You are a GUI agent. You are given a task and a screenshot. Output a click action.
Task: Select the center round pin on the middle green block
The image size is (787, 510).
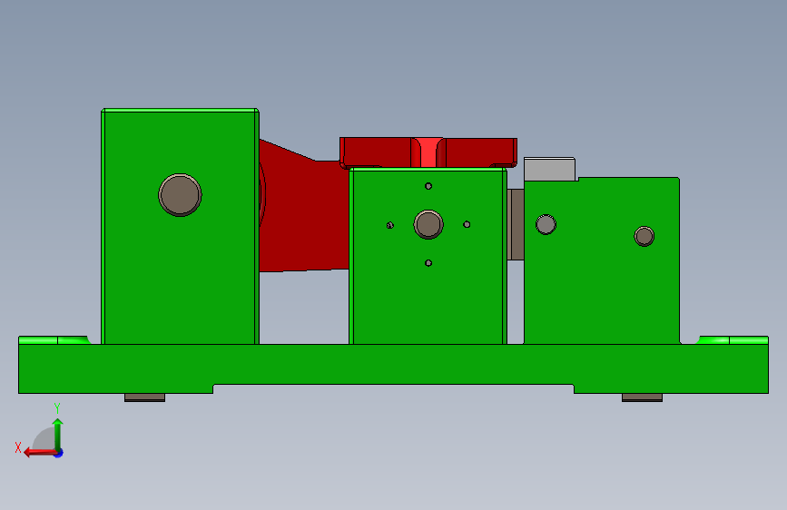coord(428,224)
